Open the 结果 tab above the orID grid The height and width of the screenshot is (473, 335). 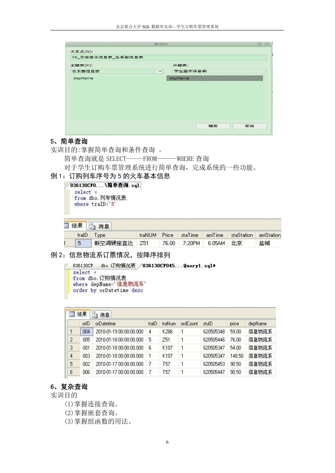coord(78,314)
